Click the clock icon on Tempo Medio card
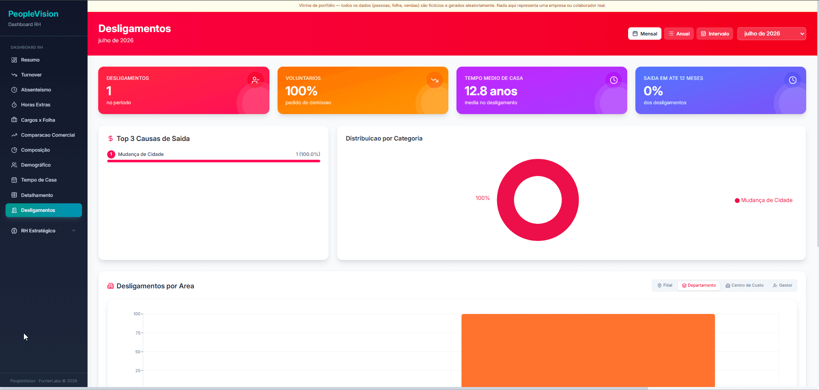This screenshot has width=819, height=390. pyautogui.click(x=614, y=80)
